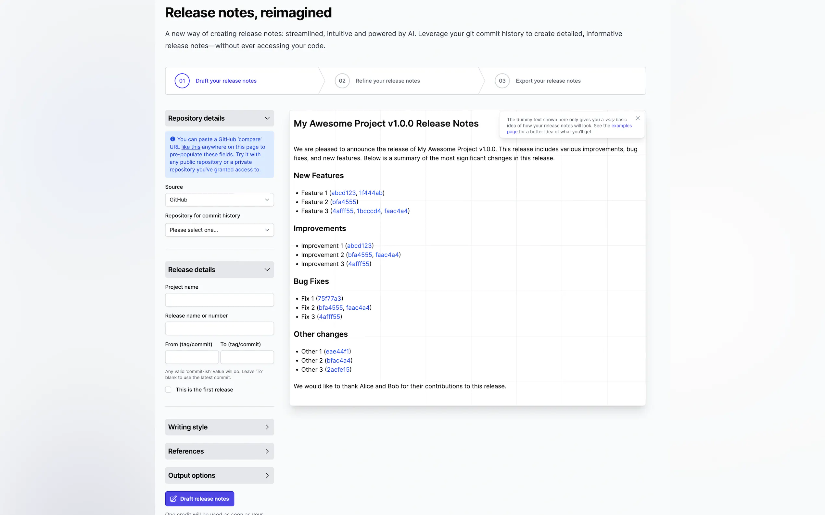Open the 'examples page' link
Screen dimensions: 825x515
point(621,126)
